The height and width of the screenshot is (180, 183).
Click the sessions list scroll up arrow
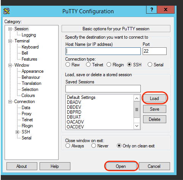point(137,98)
